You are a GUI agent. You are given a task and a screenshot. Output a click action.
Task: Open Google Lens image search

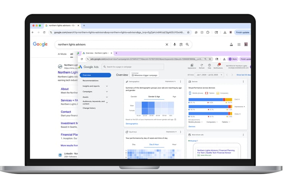click(x=181, y=44)
